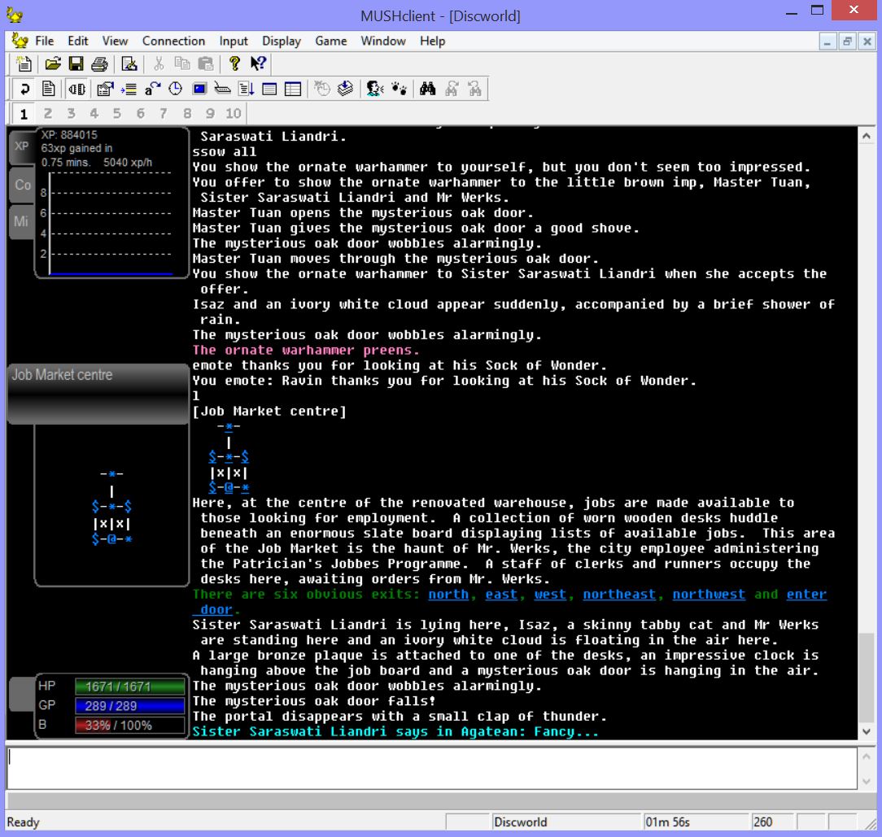Follow the northwest exit link

tap(710, 595)
